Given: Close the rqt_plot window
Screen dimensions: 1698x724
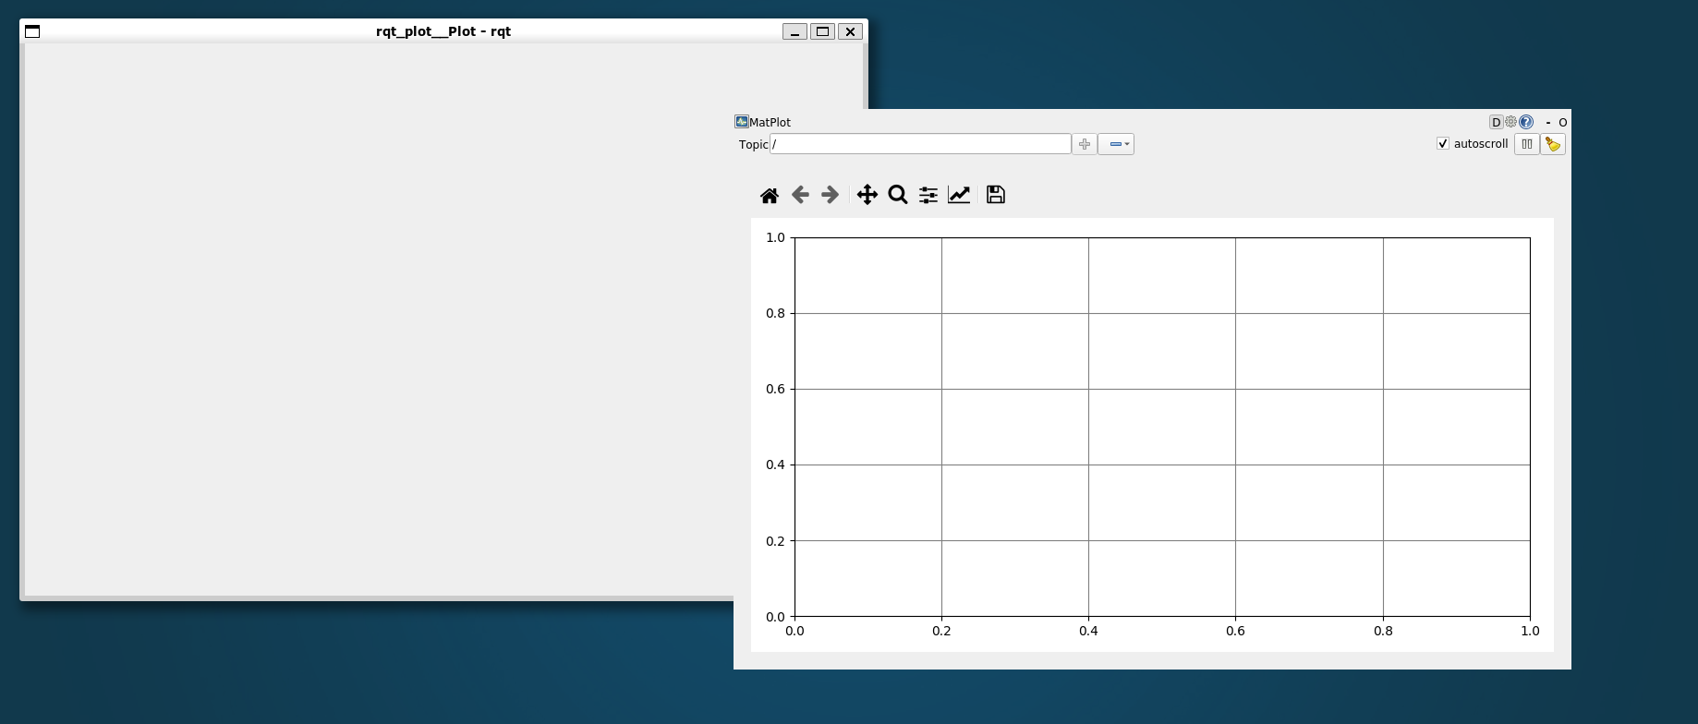Looking at the screenshot, I should 850,31.
